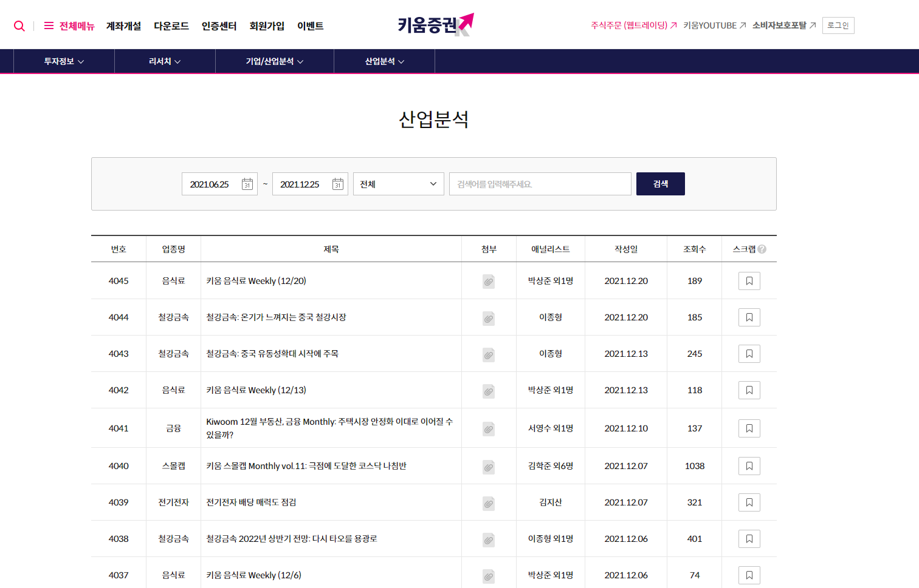Bookmark report 4043 with scrap icon

point(749,354)
